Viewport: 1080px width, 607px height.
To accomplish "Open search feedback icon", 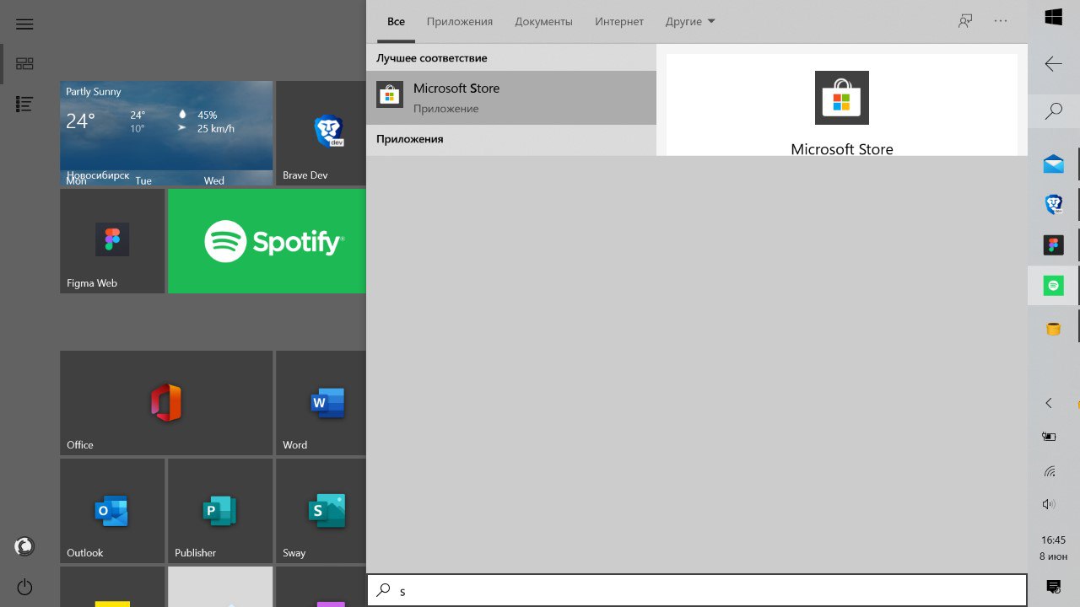I will (x=965, y=21).
